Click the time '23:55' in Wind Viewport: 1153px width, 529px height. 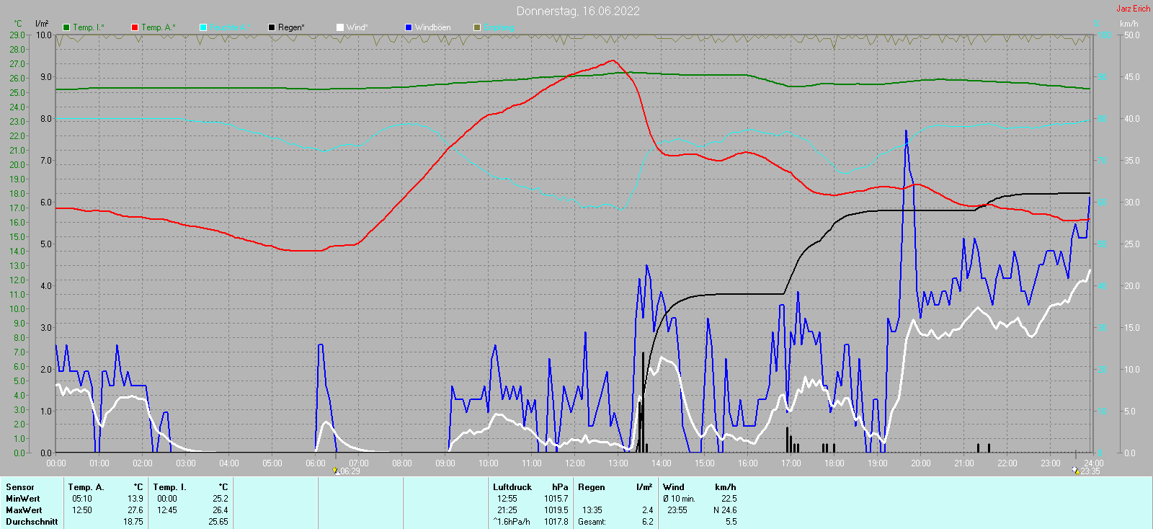[677, 510]
